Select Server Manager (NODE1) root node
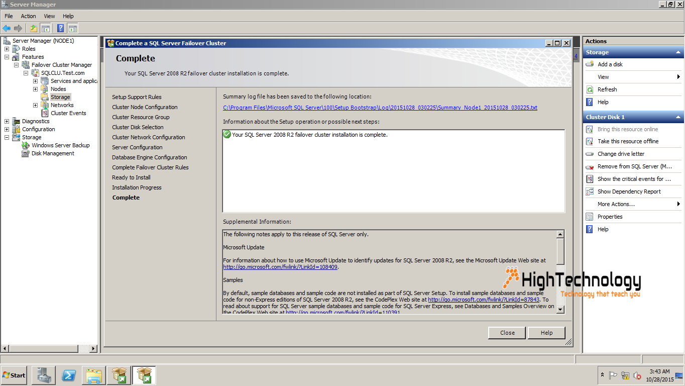The image size is (685, 386). coord(43,41)
